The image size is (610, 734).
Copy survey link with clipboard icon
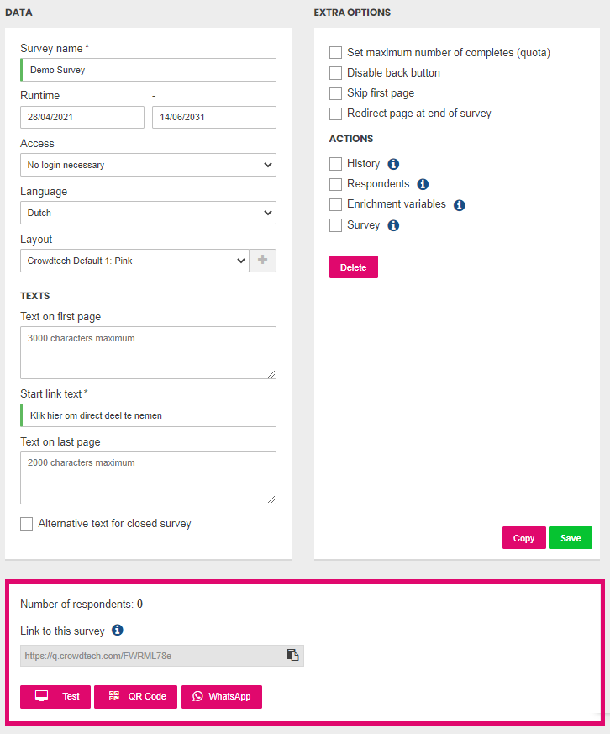point(293,655)
